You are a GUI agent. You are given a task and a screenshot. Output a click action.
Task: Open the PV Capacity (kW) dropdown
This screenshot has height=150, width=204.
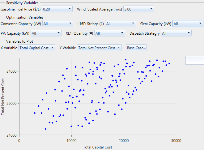[46, 33]
